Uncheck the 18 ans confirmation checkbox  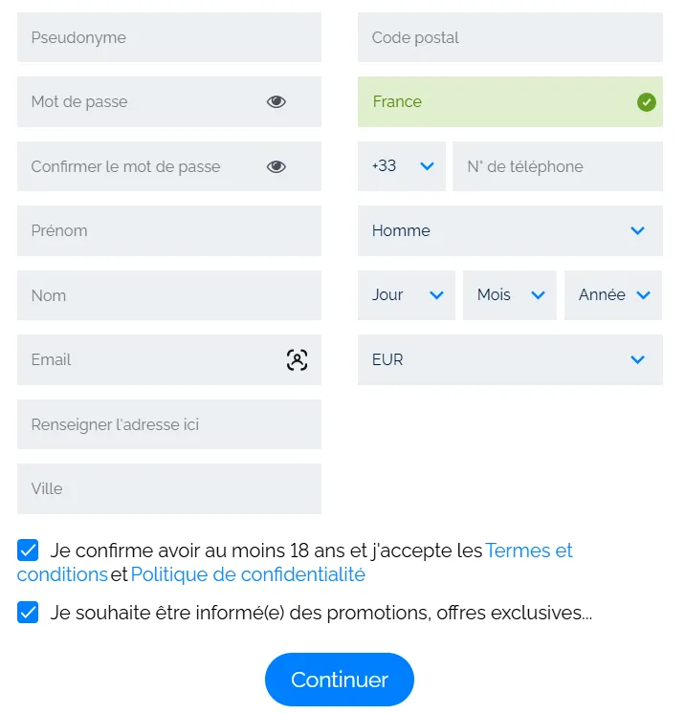point(28,551)
